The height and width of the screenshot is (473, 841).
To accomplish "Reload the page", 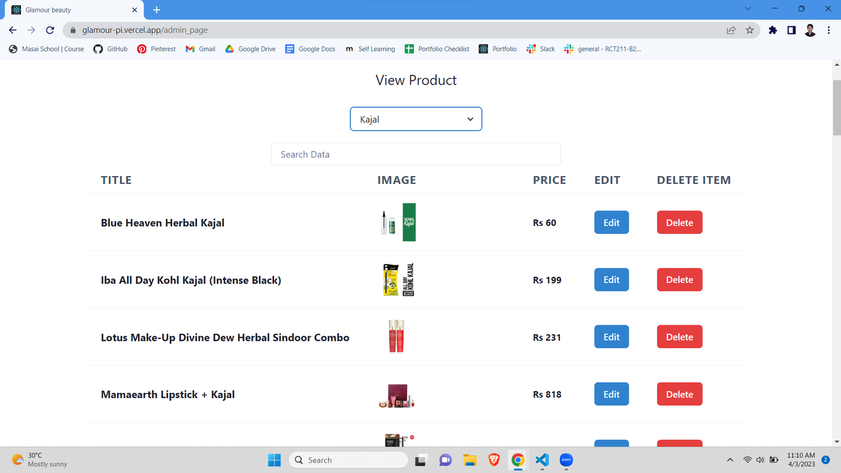I will (50, 30).
